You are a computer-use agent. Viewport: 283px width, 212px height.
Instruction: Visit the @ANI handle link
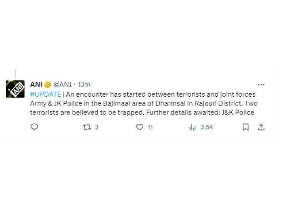tap(63, 84)
